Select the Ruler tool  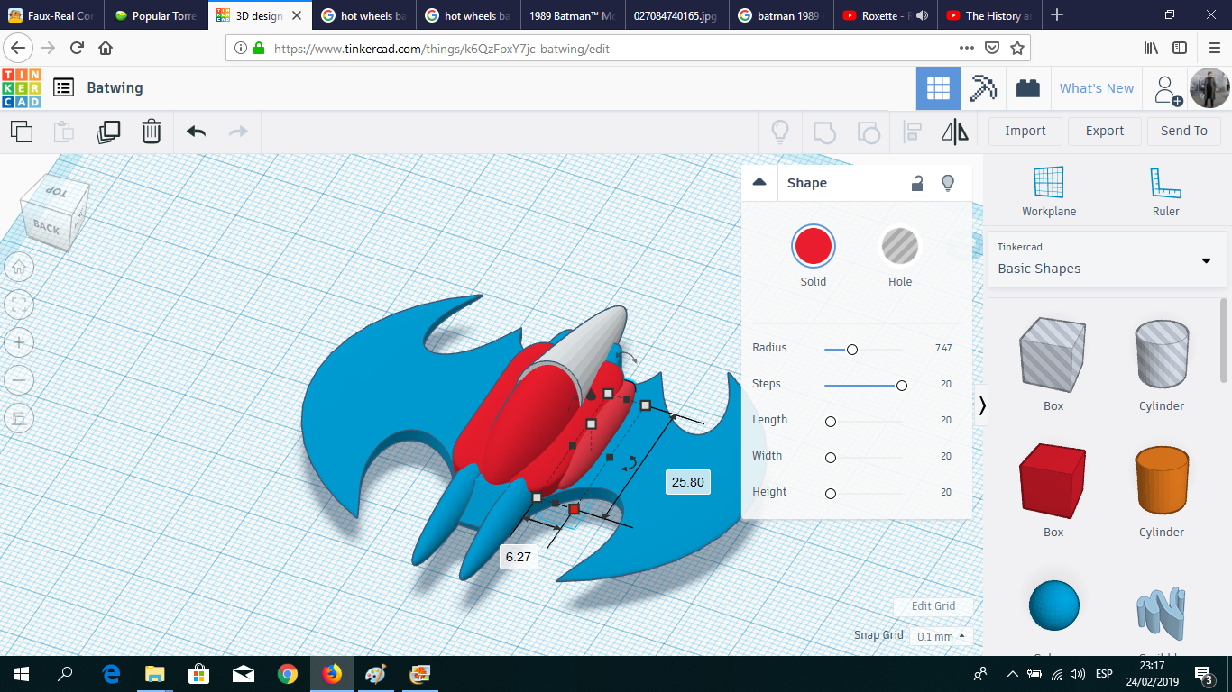1165,192
